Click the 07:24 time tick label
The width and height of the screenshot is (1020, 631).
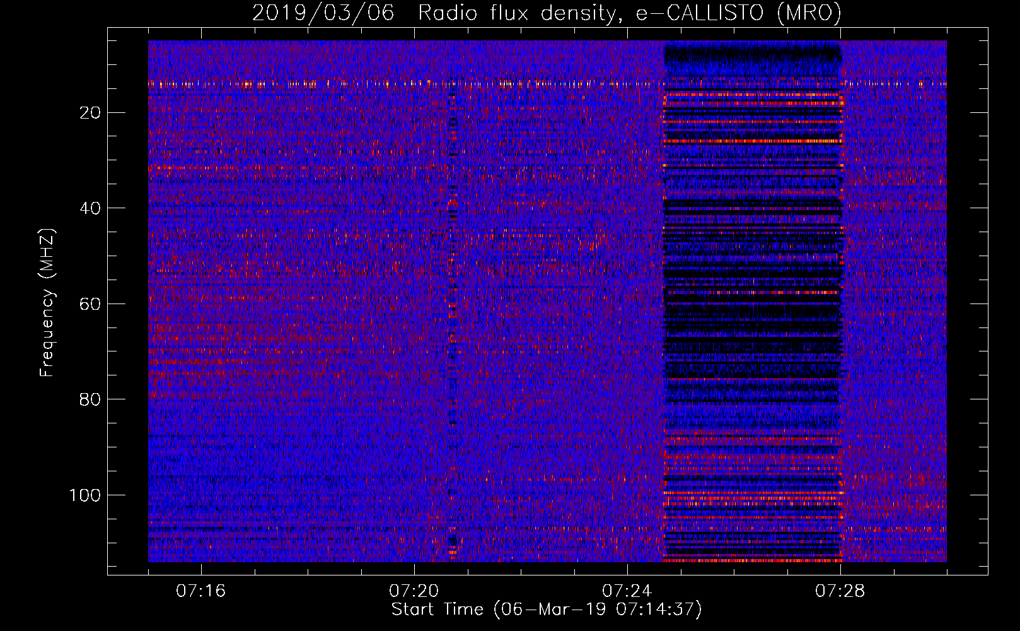point(627,591)
